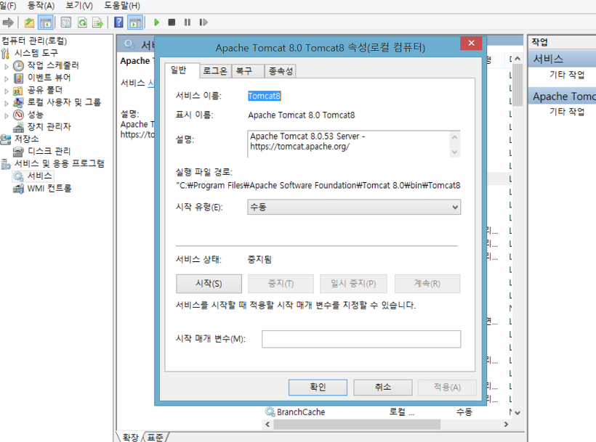
Task: Click the 시작(S) button
Action: tap(209, 284)
